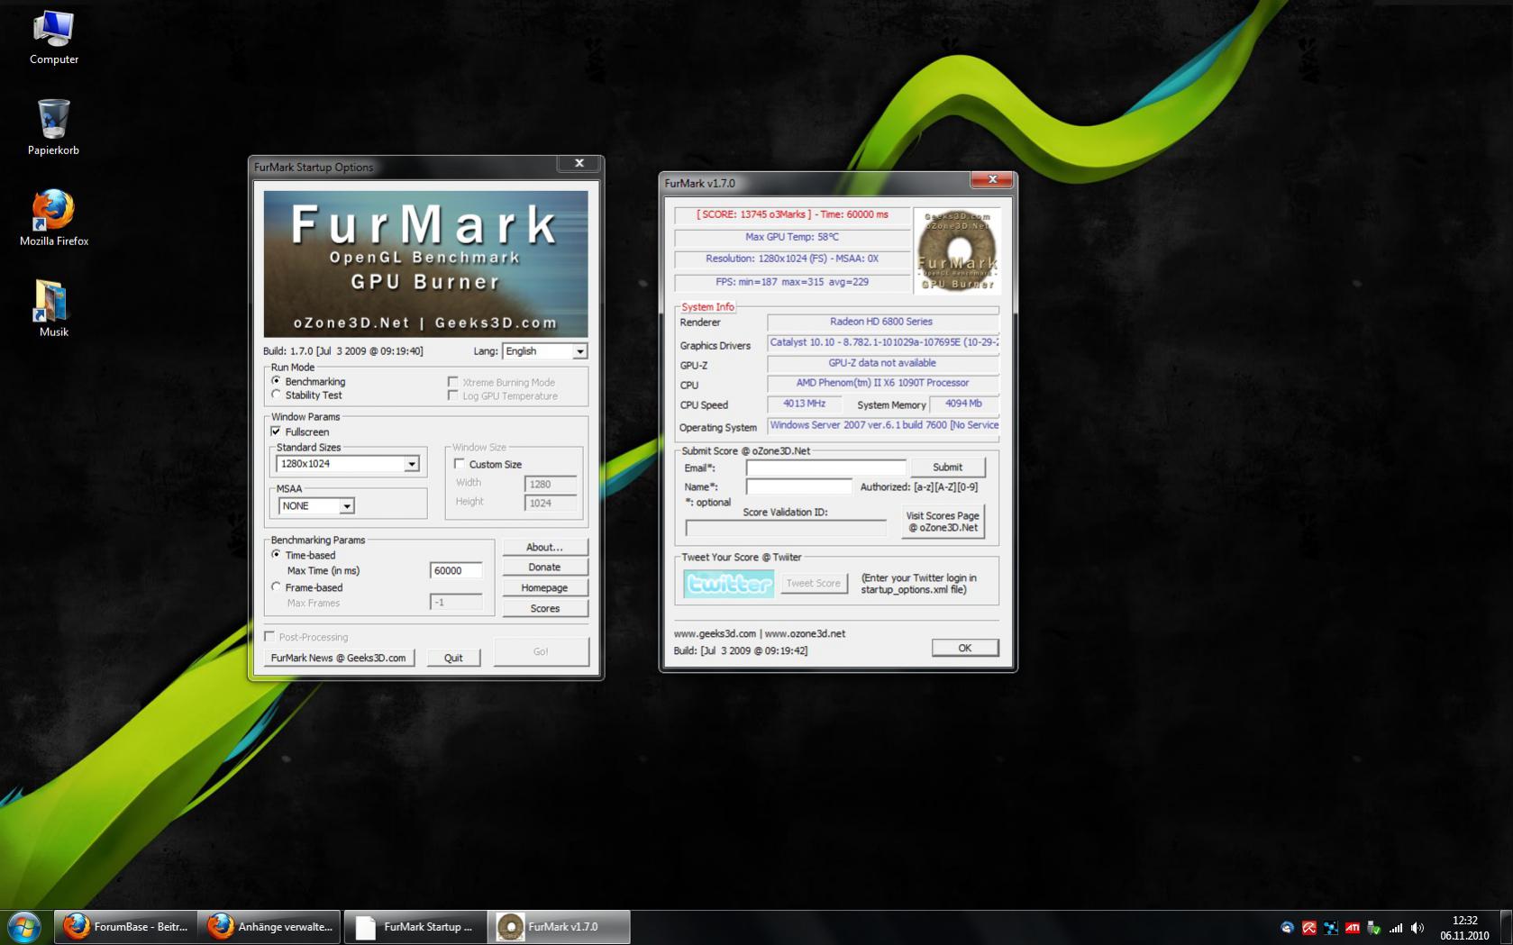
Task: Focus the Max Frames field
Action: pos(456,603)
